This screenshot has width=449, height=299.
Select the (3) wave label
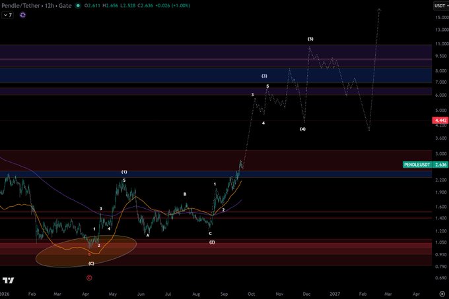(264, 76)
